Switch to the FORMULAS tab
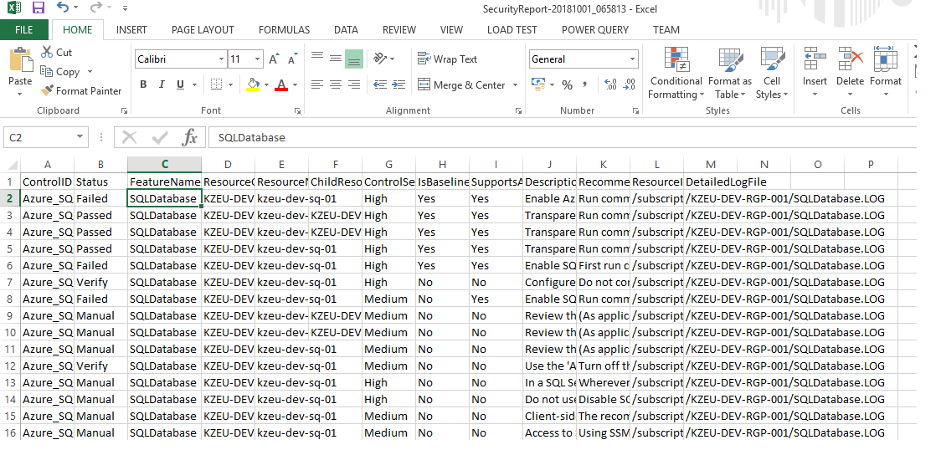Image resolution: width=941 pixels, height=450 pixels. point(284,29)
